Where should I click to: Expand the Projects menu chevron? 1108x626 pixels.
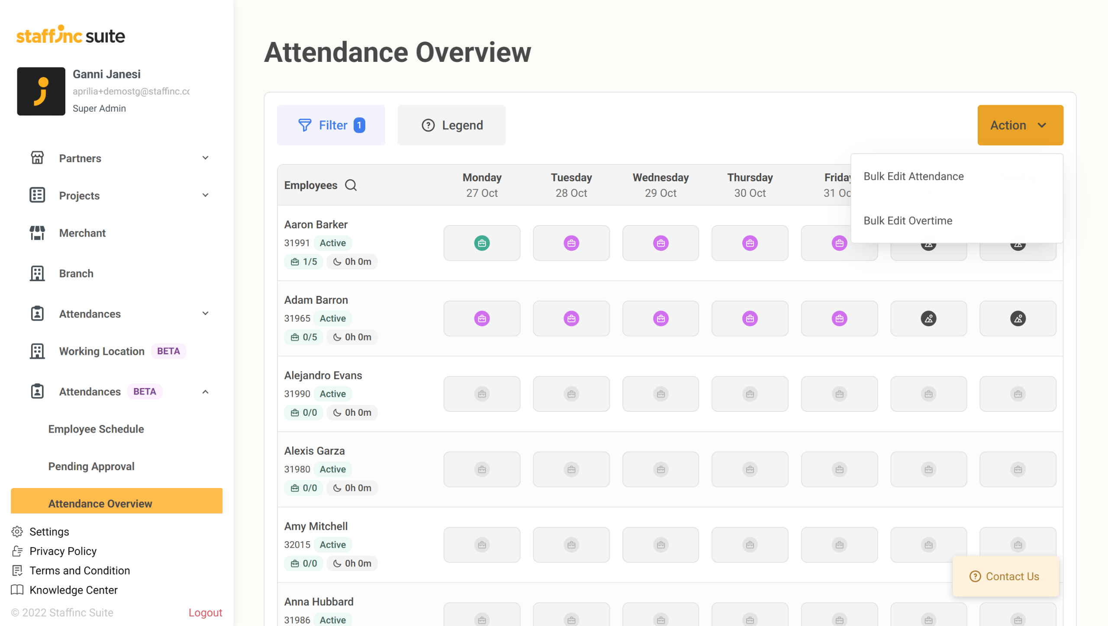[205, 195]
